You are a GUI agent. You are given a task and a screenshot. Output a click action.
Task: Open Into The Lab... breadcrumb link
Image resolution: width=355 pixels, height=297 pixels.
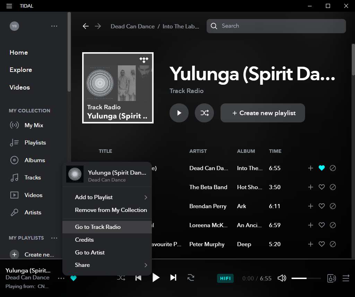(181, 26)
